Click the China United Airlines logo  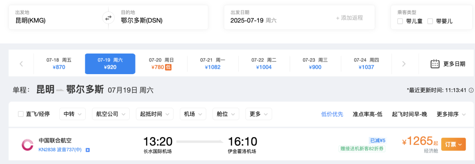(x=27, y=145)
